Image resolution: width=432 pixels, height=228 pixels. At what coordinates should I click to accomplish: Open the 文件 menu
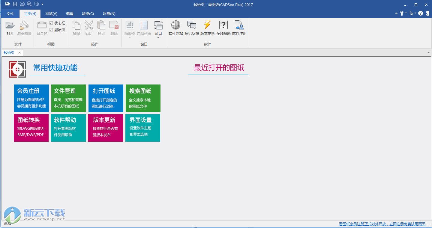pos(10,14)
